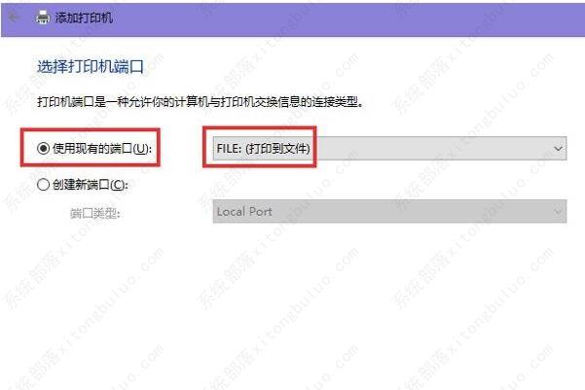
Task: Click the chevron on the Local Port combo box
Action: [558, 212]
